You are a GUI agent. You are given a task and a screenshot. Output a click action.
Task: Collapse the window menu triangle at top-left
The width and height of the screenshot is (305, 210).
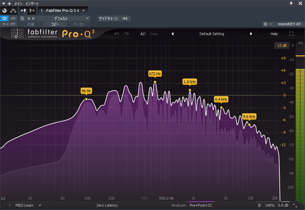click(3, 3)
